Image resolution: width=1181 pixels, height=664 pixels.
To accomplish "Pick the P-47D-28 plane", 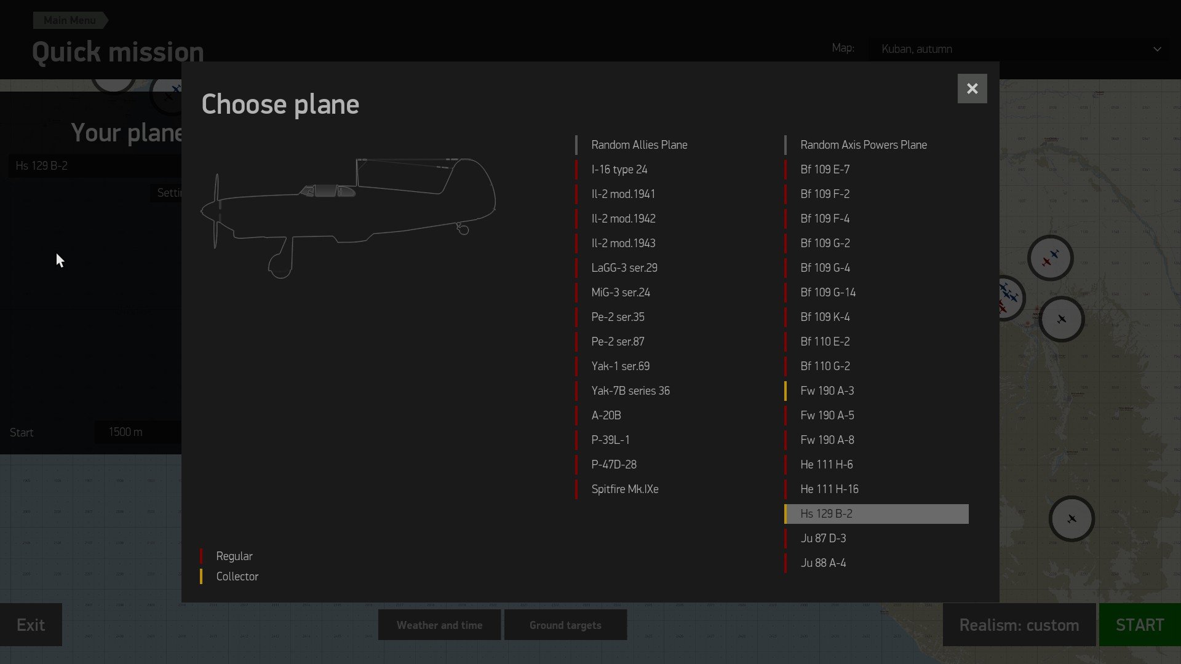I will [x=613, y=465].
